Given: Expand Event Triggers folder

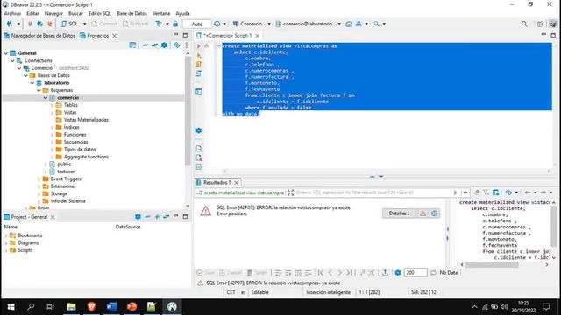Looking at the screenshot, I should pos(39,178).
